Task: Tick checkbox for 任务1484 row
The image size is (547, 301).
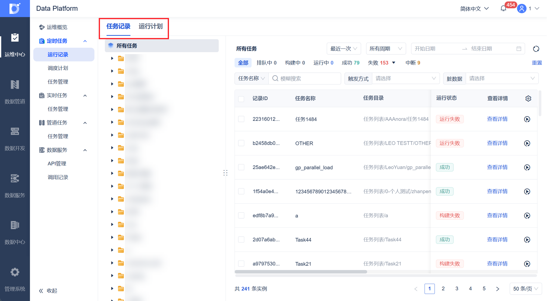Action: click(241, 119)
